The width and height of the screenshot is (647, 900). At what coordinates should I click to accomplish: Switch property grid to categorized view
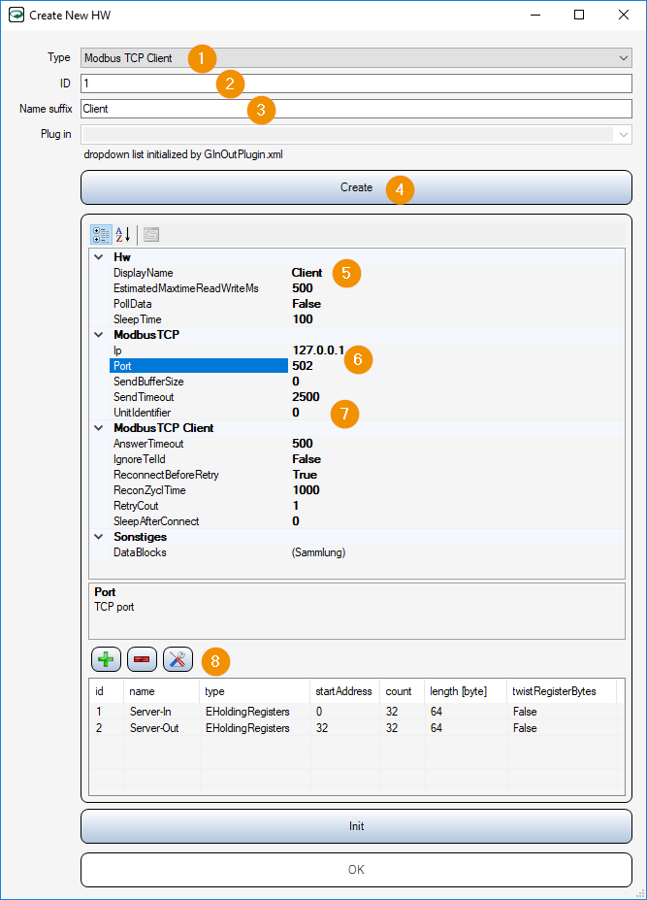coord(101,234)
